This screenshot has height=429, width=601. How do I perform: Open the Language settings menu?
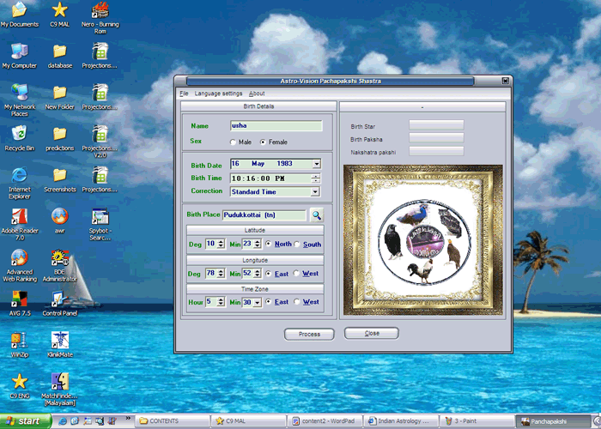coord(218,94)
